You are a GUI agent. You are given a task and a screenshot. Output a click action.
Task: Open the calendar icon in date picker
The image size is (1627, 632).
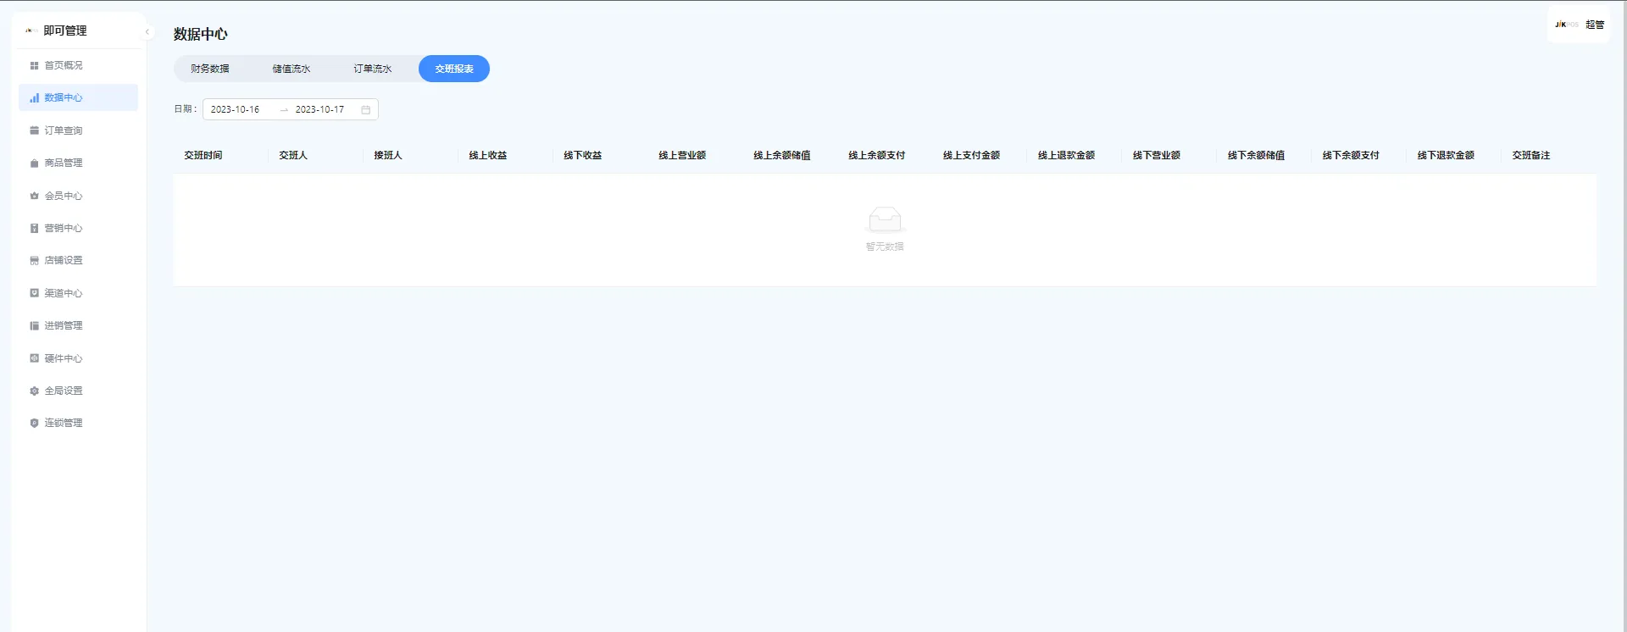pyautogui.click(x=366, y=110)
